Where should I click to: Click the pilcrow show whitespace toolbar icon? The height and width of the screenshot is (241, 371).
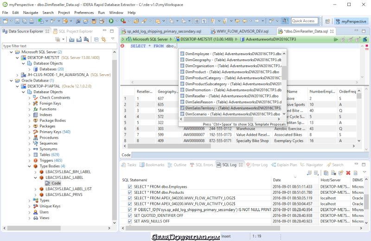(204, 21)
